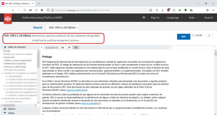Open the Tables panel
This screenshot has width=217, height=115.
[x=11, y=113]
